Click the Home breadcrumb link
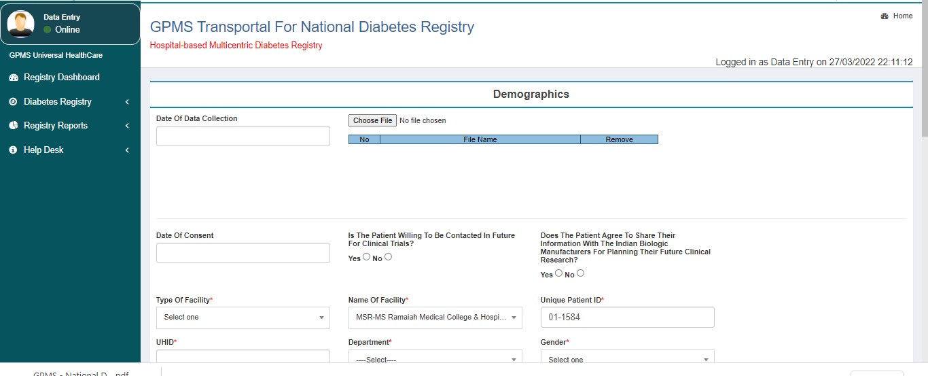 pos(902,16)
